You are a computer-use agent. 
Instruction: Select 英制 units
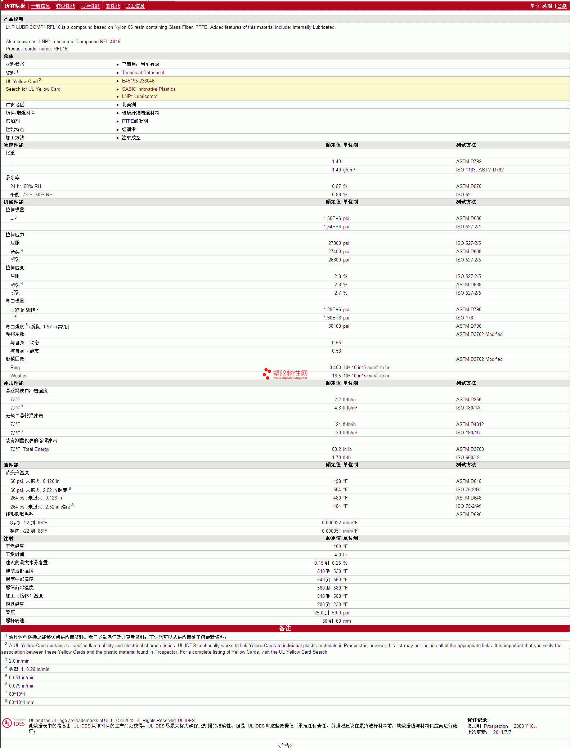(x=547, y=6)
